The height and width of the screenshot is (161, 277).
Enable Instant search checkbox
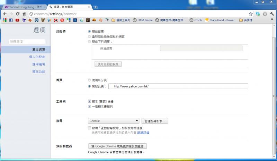click(x=89, y=128)
